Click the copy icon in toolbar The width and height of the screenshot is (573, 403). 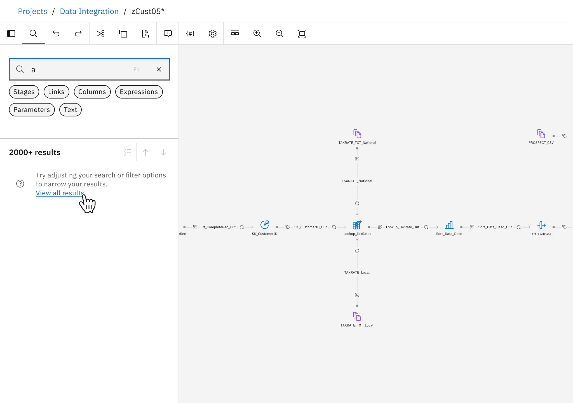[x=123, y=34]
